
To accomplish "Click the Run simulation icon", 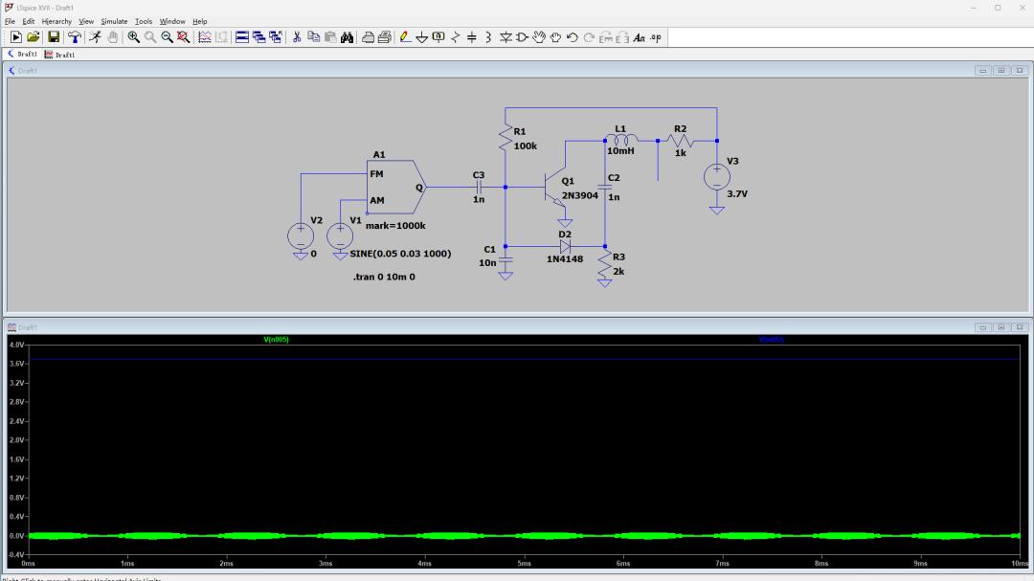I will tap(95, 37).
